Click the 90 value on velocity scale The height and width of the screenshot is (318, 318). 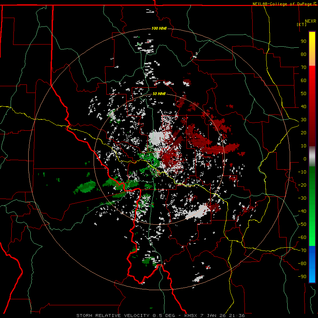point(304,41)
